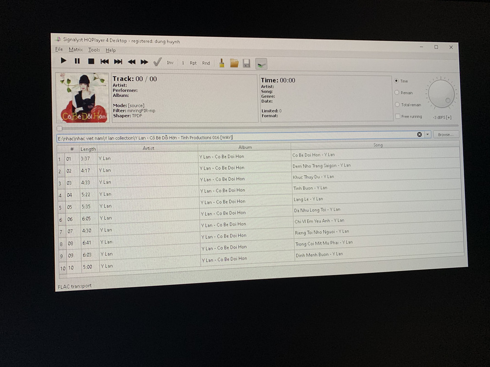The width and height of the screenshot is (490, 367).
Task: Rewind with the double-left arrows
Action: (131, 62)
